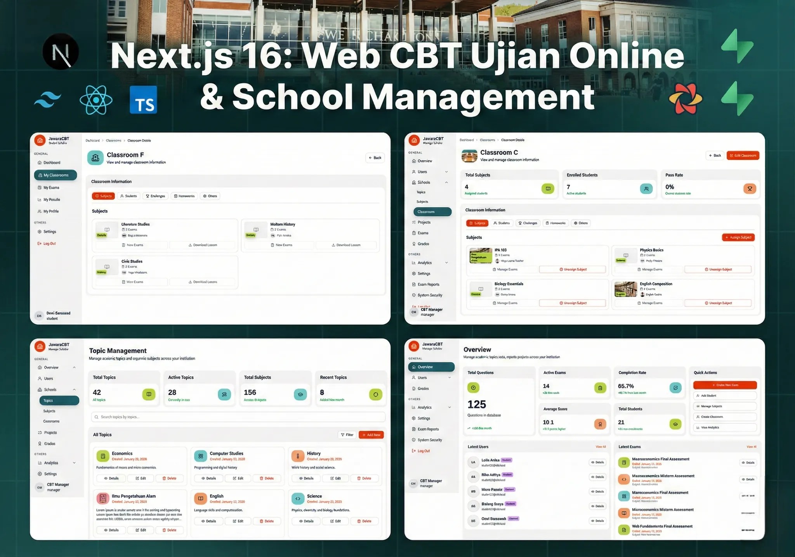Click the React atom logo

(96, 100)
